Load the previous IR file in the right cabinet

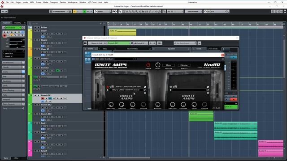(170, 90)
